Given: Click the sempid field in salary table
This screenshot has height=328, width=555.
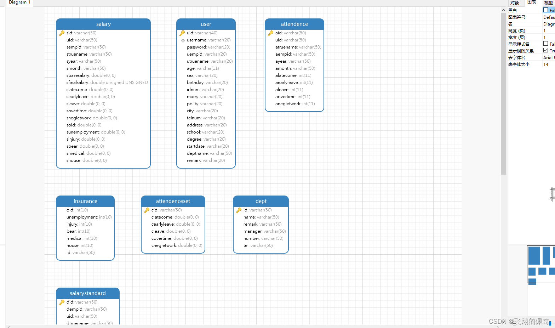Looking at the screenshot, I should click(86, 47).
